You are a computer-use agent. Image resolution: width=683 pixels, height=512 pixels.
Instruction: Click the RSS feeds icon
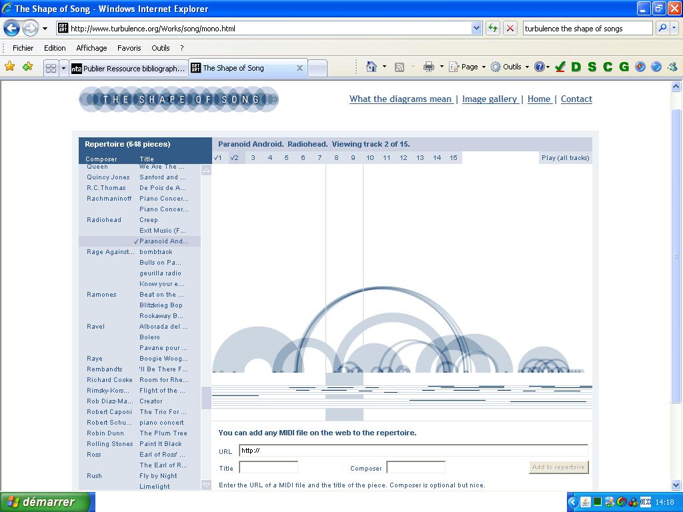point(400,67)
